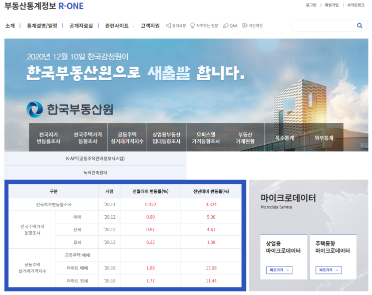Click the 아파트 전세 row label

pyautogui.click(x=77, y=281)
